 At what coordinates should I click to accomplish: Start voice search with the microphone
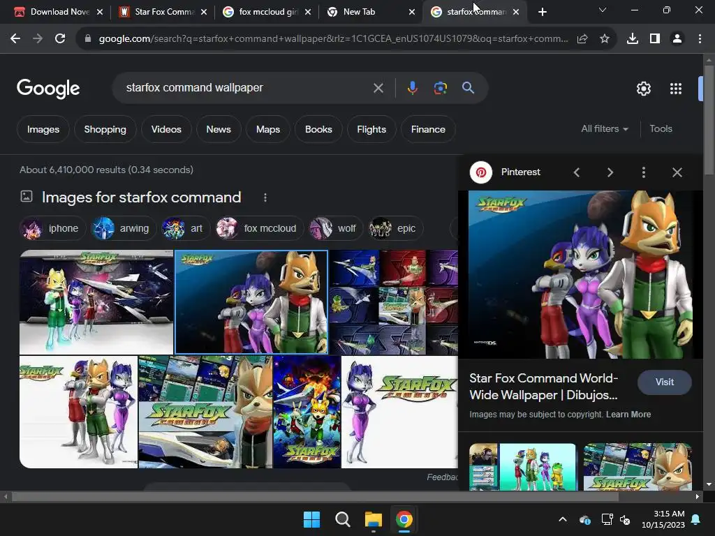[412, 88]
